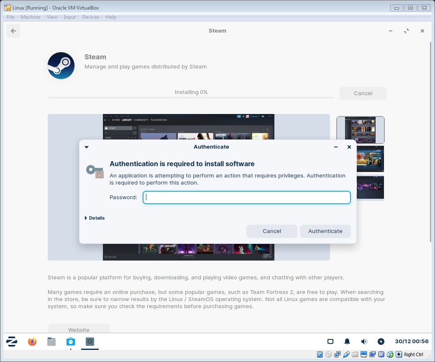Unmaximize the Steam software window
This screenshot has width=435, height=362.
407,31
